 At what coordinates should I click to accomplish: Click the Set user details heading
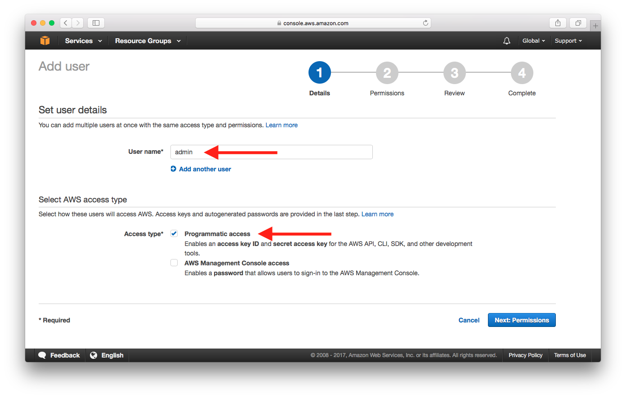pos(73,110)
